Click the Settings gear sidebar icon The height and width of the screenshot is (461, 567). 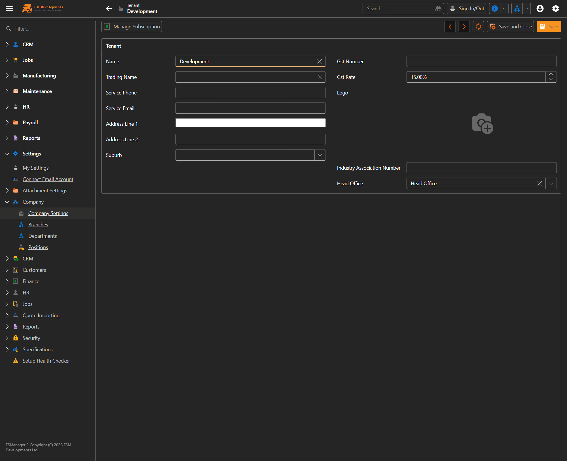pos(16,153)
